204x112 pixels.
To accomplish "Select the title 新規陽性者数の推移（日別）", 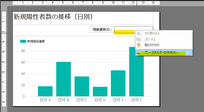I will (53, 17).
